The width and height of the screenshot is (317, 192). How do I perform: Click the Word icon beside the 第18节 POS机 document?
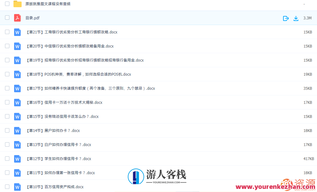tap(17, 74)
